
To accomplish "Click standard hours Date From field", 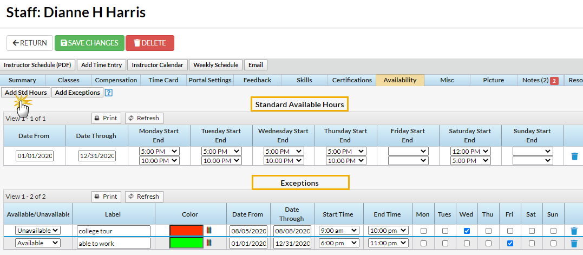I will [x=35, y=156].
